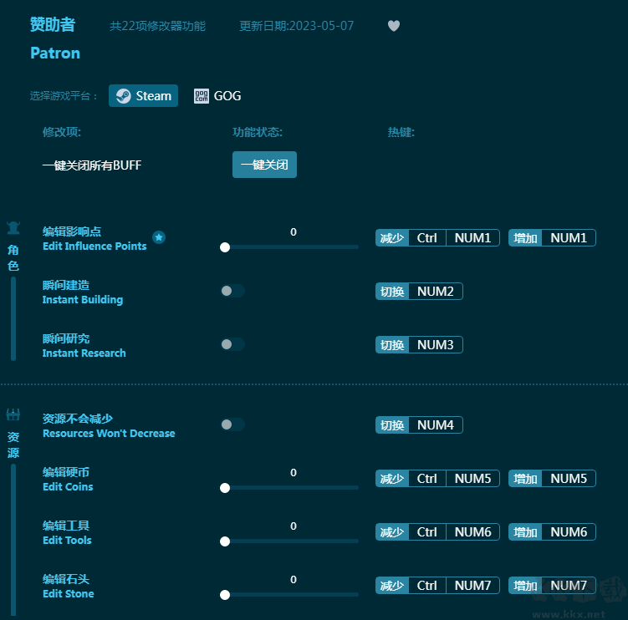628x620 pixels.
Task: Click 减少 button for Edit Influence Points
Action: coord(392,238)
